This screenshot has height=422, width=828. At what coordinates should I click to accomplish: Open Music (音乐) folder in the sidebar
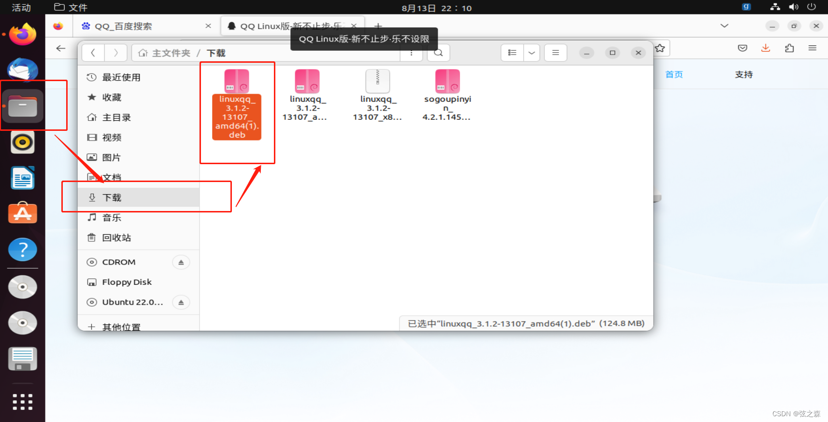tap(139, 218)
